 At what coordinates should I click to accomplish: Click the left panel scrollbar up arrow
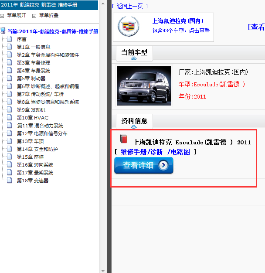tap(103, 3)
